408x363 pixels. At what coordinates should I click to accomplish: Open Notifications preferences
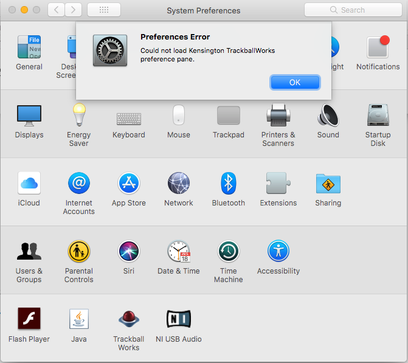[378, 53]
